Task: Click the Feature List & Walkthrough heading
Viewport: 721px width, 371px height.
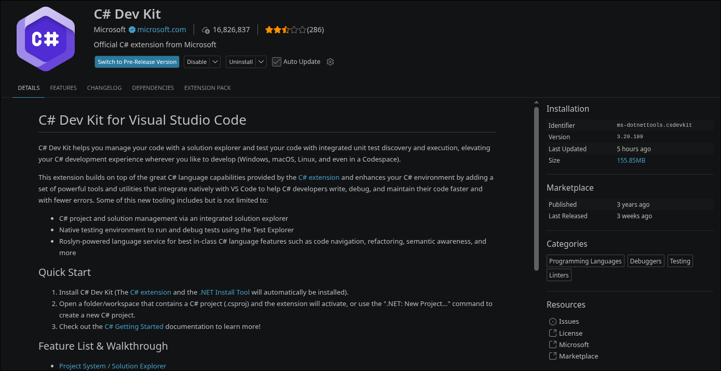Action: (x=103, y=346)
